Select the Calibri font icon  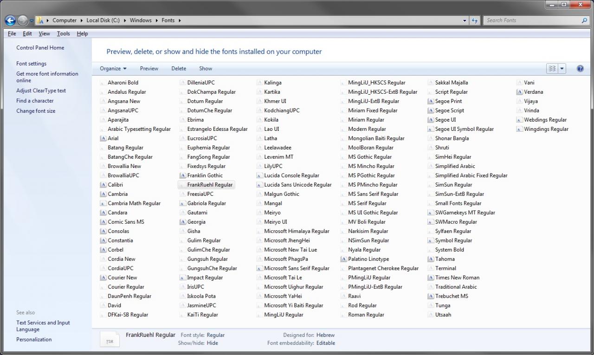coord(103,185)
